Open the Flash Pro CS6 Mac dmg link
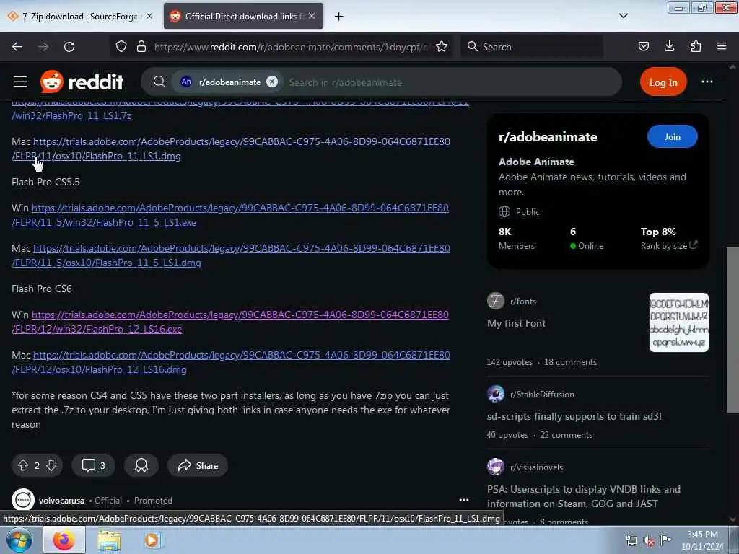This screenshot has width=739, height=554. click(231, 362)
